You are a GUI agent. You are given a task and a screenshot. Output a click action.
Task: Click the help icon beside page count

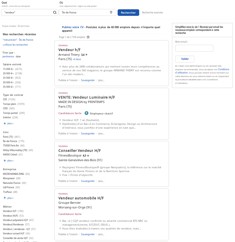pos(88,37)
